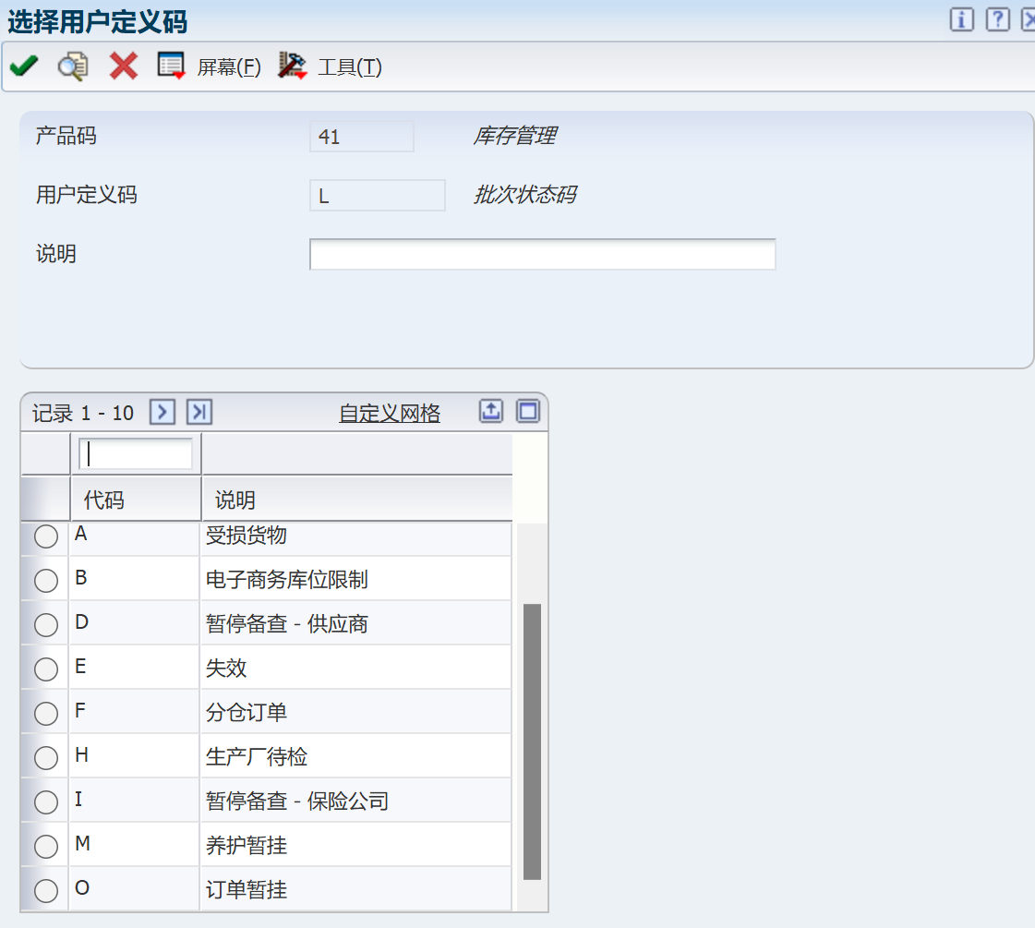The width and height of the screenshot is (1035, 928).
Task: Click the 说明 filter cell above header
Action: pyautogui.click(x=356, y=454)
